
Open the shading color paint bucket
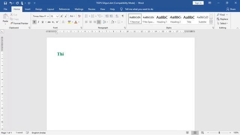tap(112, 22)
